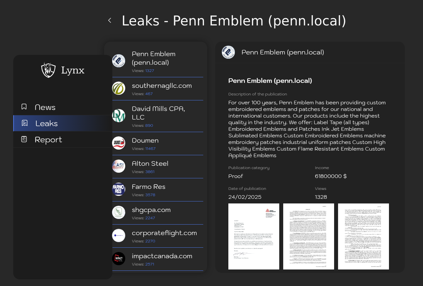Click the views count 2571 under impactcanada.com
The width and height of the screenshot is (423, 286).
click(150, 264)
